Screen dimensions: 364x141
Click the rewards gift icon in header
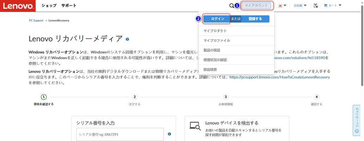coord(315,6)
